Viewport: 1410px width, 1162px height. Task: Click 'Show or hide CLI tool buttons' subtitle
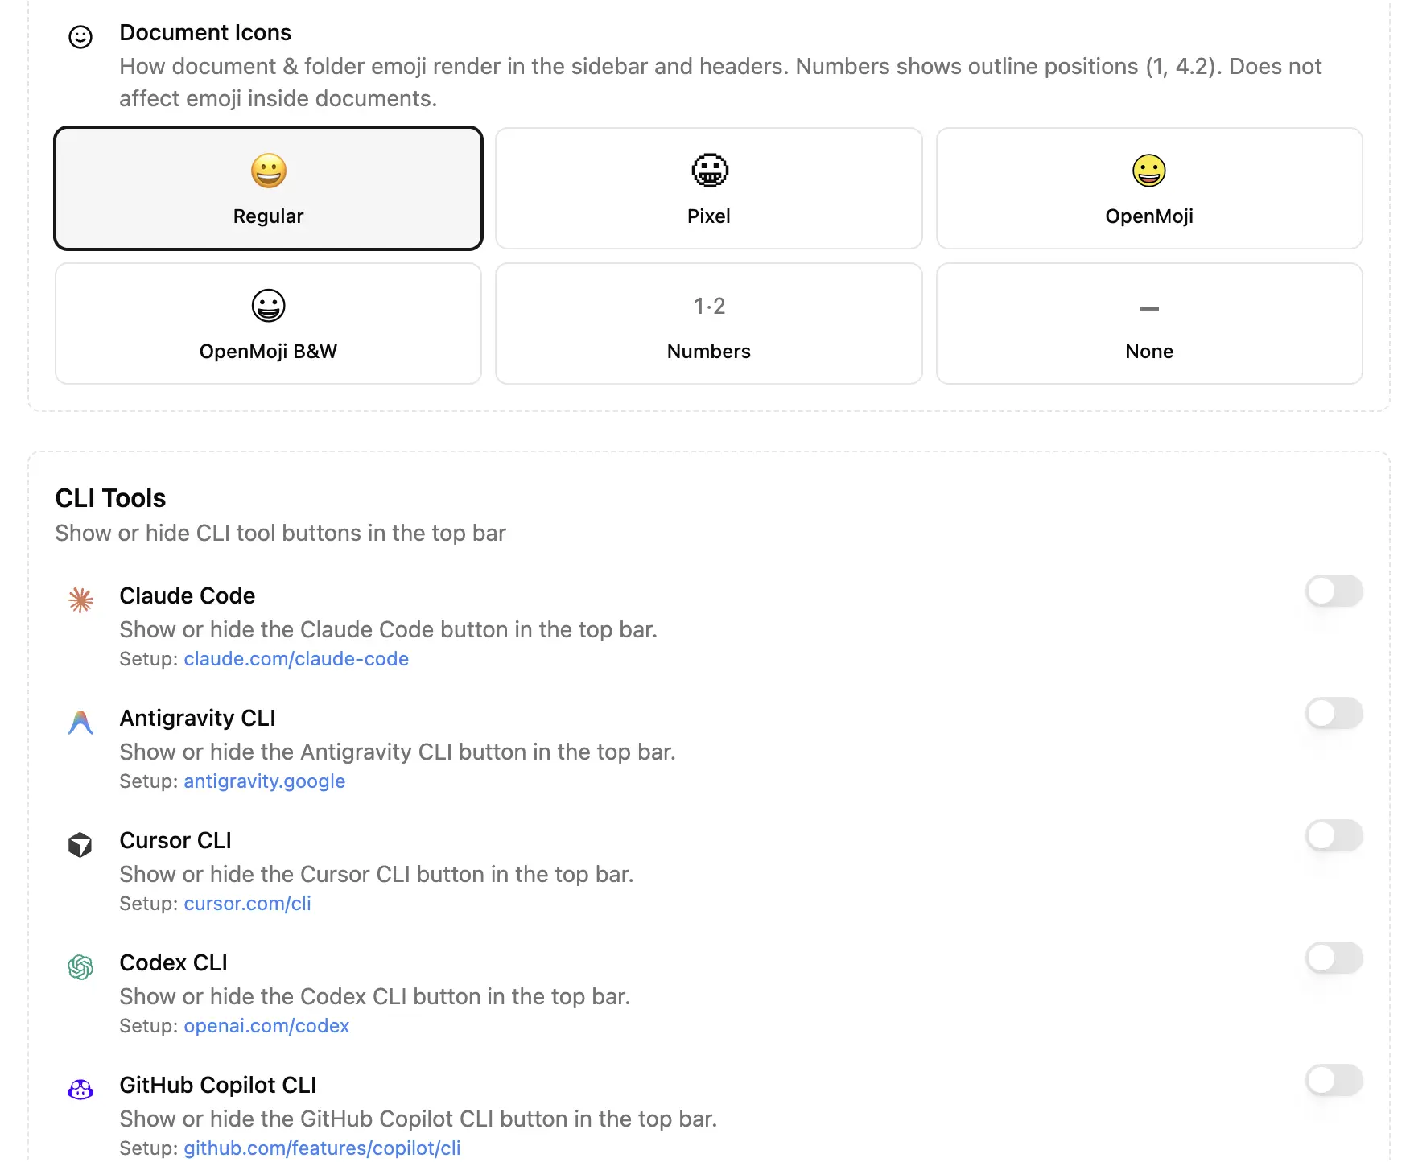(280, 534)
